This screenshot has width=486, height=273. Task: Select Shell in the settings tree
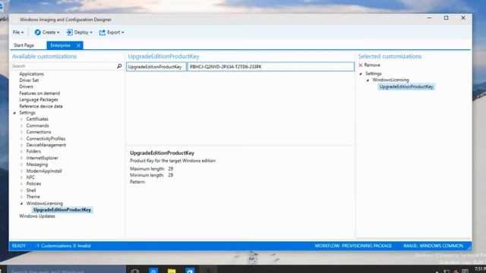(31, 190)
